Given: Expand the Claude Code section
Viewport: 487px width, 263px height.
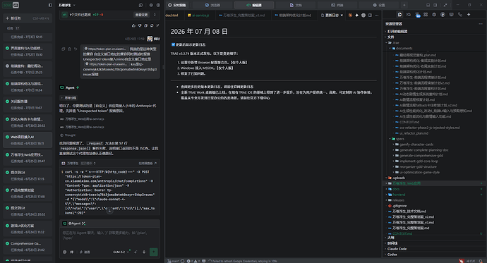Looking at the screenshot, I should (x=397, y=249).
